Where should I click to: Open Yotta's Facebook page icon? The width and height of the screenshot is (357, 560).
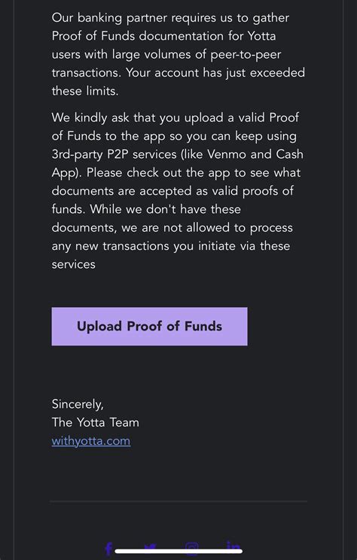pyautogui.click(x=108, y=549)
